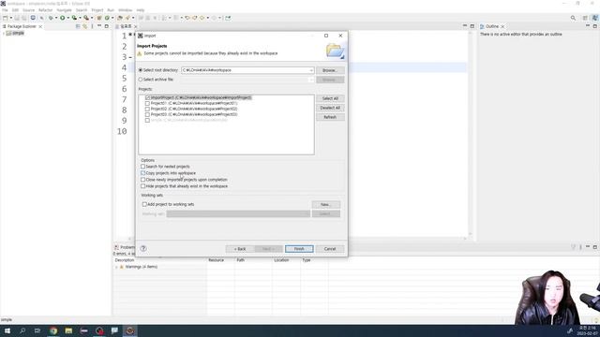This screenshot has width=600, height=337.
Task: Click the Back button in Import dialog
Action: (240, 249)
